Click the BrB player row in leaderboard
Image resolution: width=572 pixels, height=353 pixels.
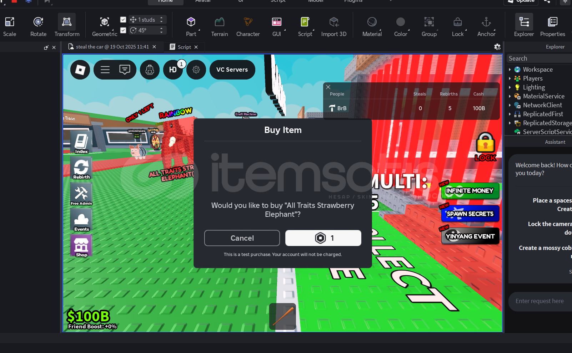coord(411,108)
